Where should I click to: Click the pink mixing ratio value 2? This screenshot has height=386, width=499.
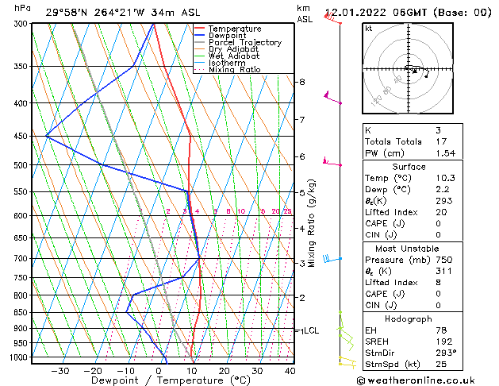point(168,211)
